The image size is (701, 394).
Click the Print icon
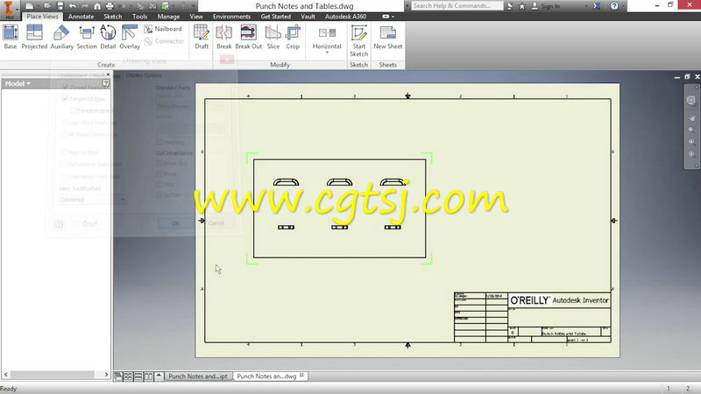point(110,6)
